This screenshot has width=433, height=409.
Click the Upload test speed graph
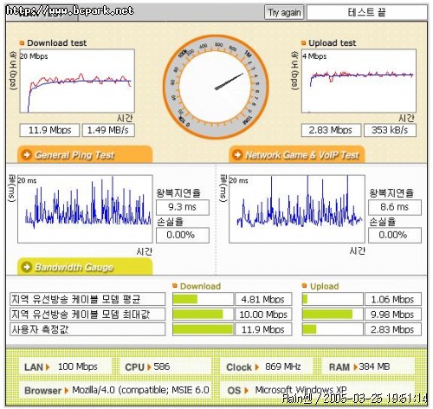[359, 81]
